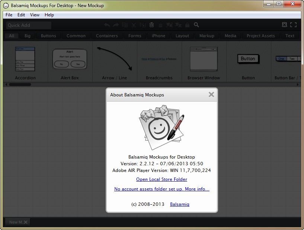Switch to the Project Assets tab
This screenshot has width=304, height=230.
tap(261, 36)
